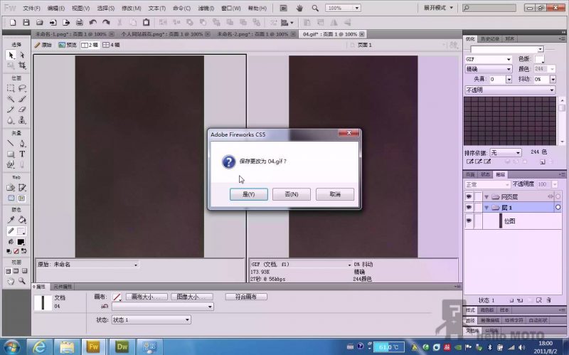Select the Pointer tool in the toolbox

(x=11, y=55)
